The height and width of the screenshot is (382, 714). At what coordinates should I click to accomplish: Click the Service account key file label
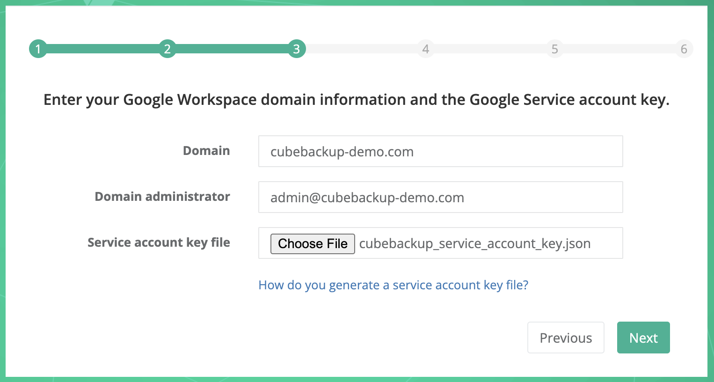point(159,242)
